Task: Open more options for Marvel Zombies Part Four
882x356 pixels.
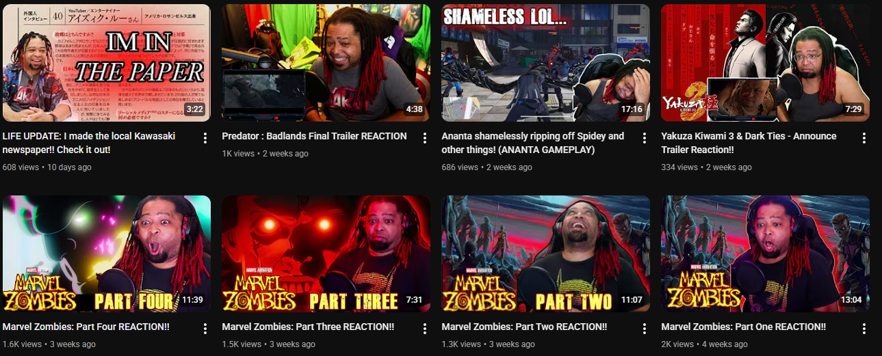Action: pyautogui.click(x=205, y=329)
